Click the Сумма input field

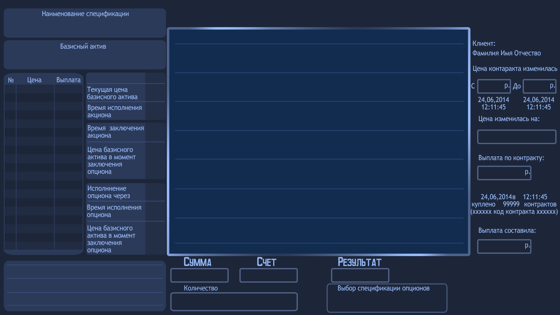pos(199,275)
